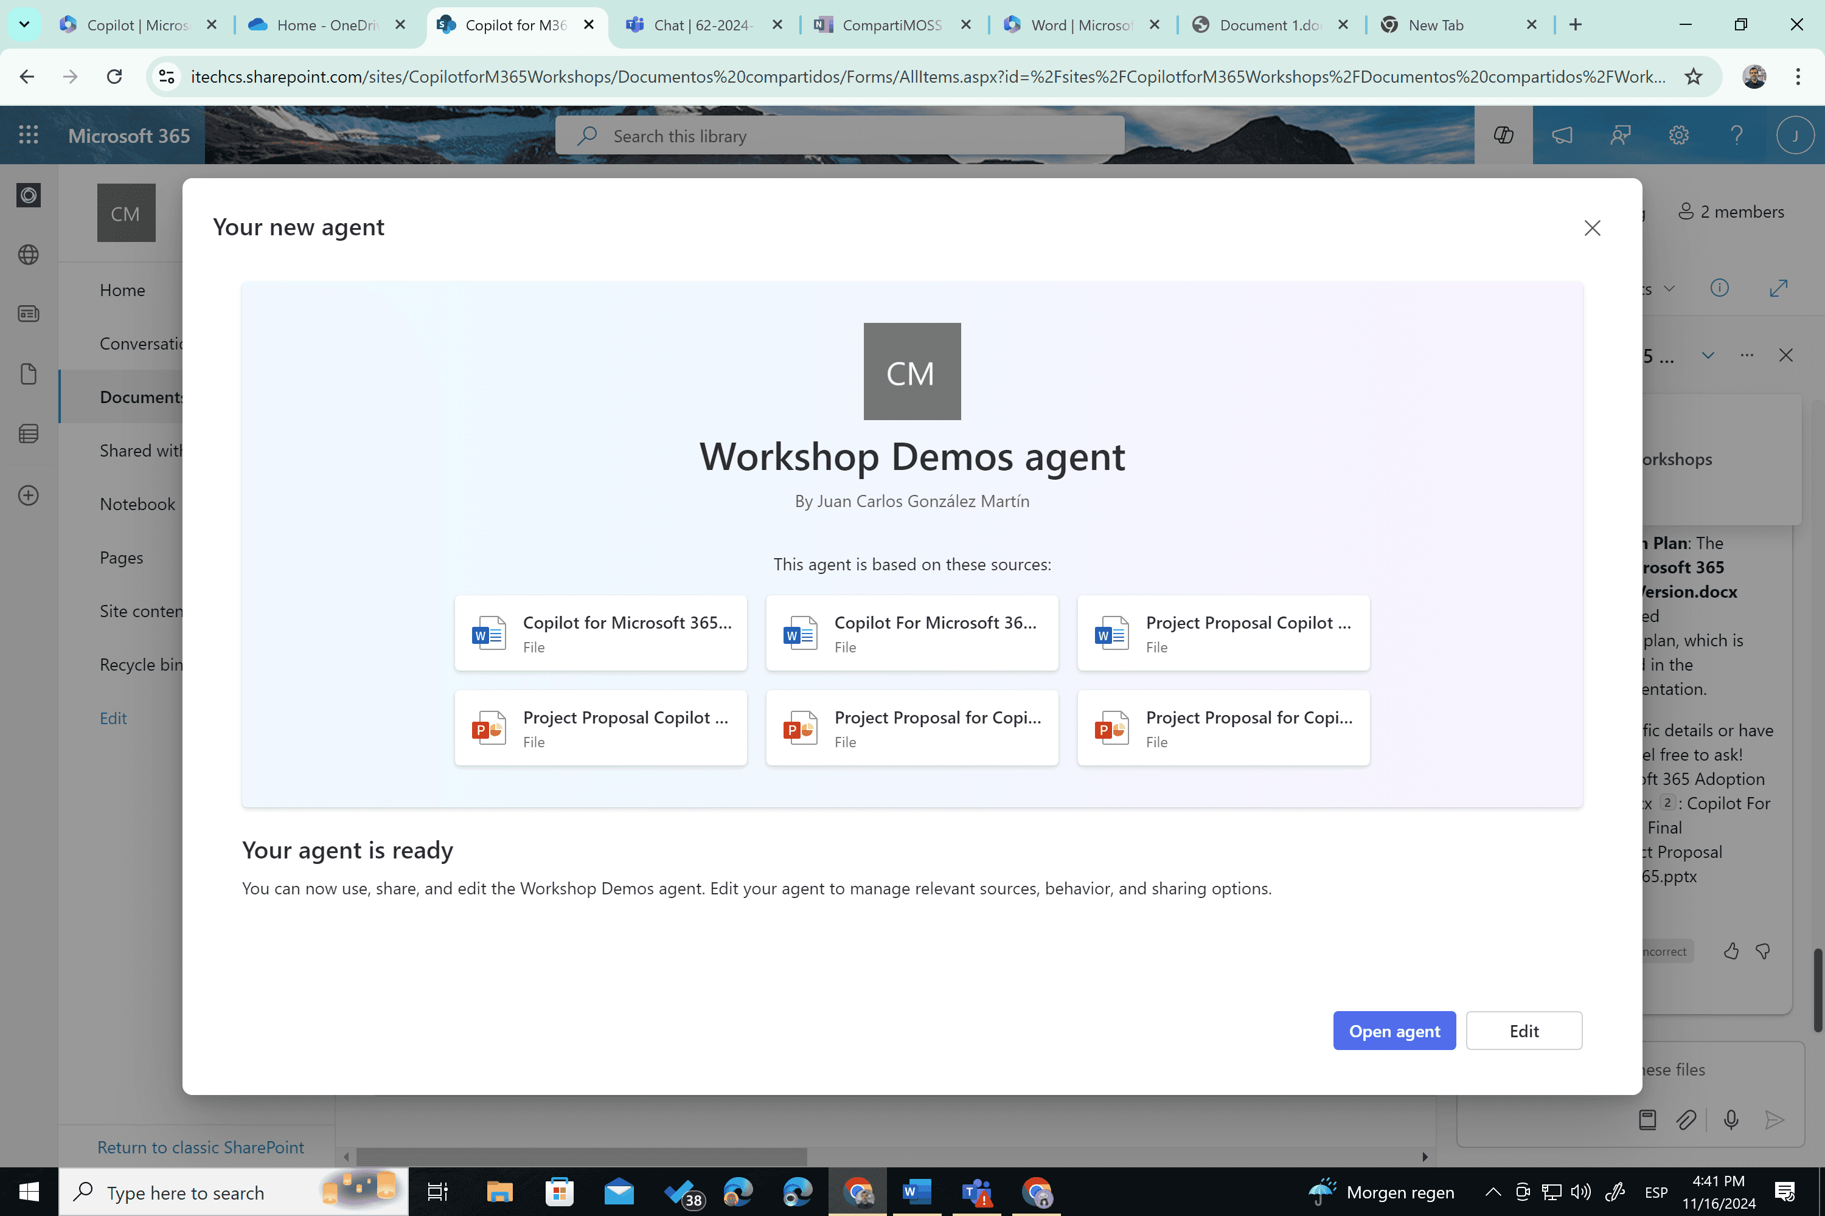Click the megaphone announcements icon
This screenshot has height=1216, width=1825.
(1562, 135)
